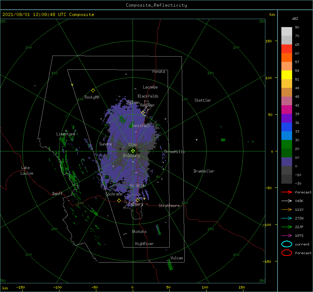This screenshot has height=292, width=313.
Task: Click the asterisk marker east of Innisfail
Action: [165, 119]
